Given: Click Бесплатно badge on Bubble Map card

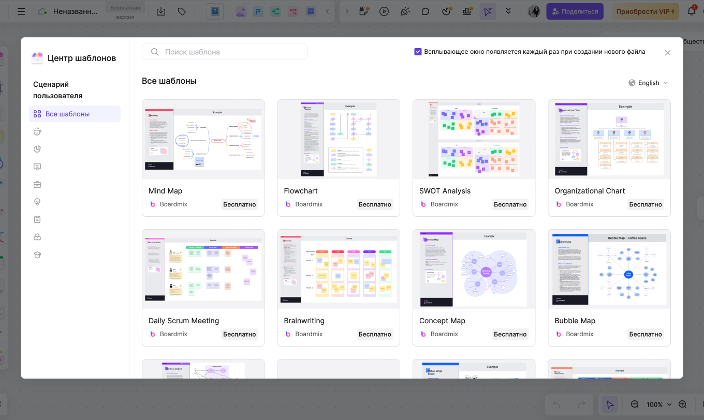Looking at the screenshot, I should pos(646,334).
